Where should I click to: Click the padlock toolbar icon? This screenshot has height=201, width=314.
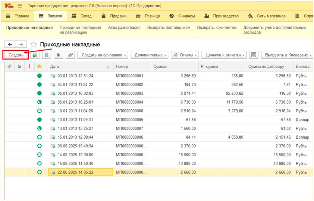tap(58, 55)
